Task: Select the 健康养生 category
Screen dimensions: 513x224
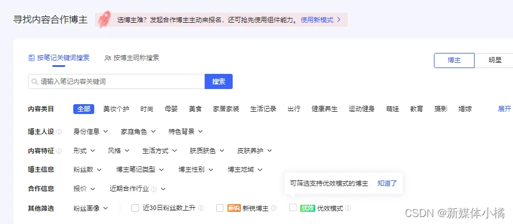Action: (325, 109)
